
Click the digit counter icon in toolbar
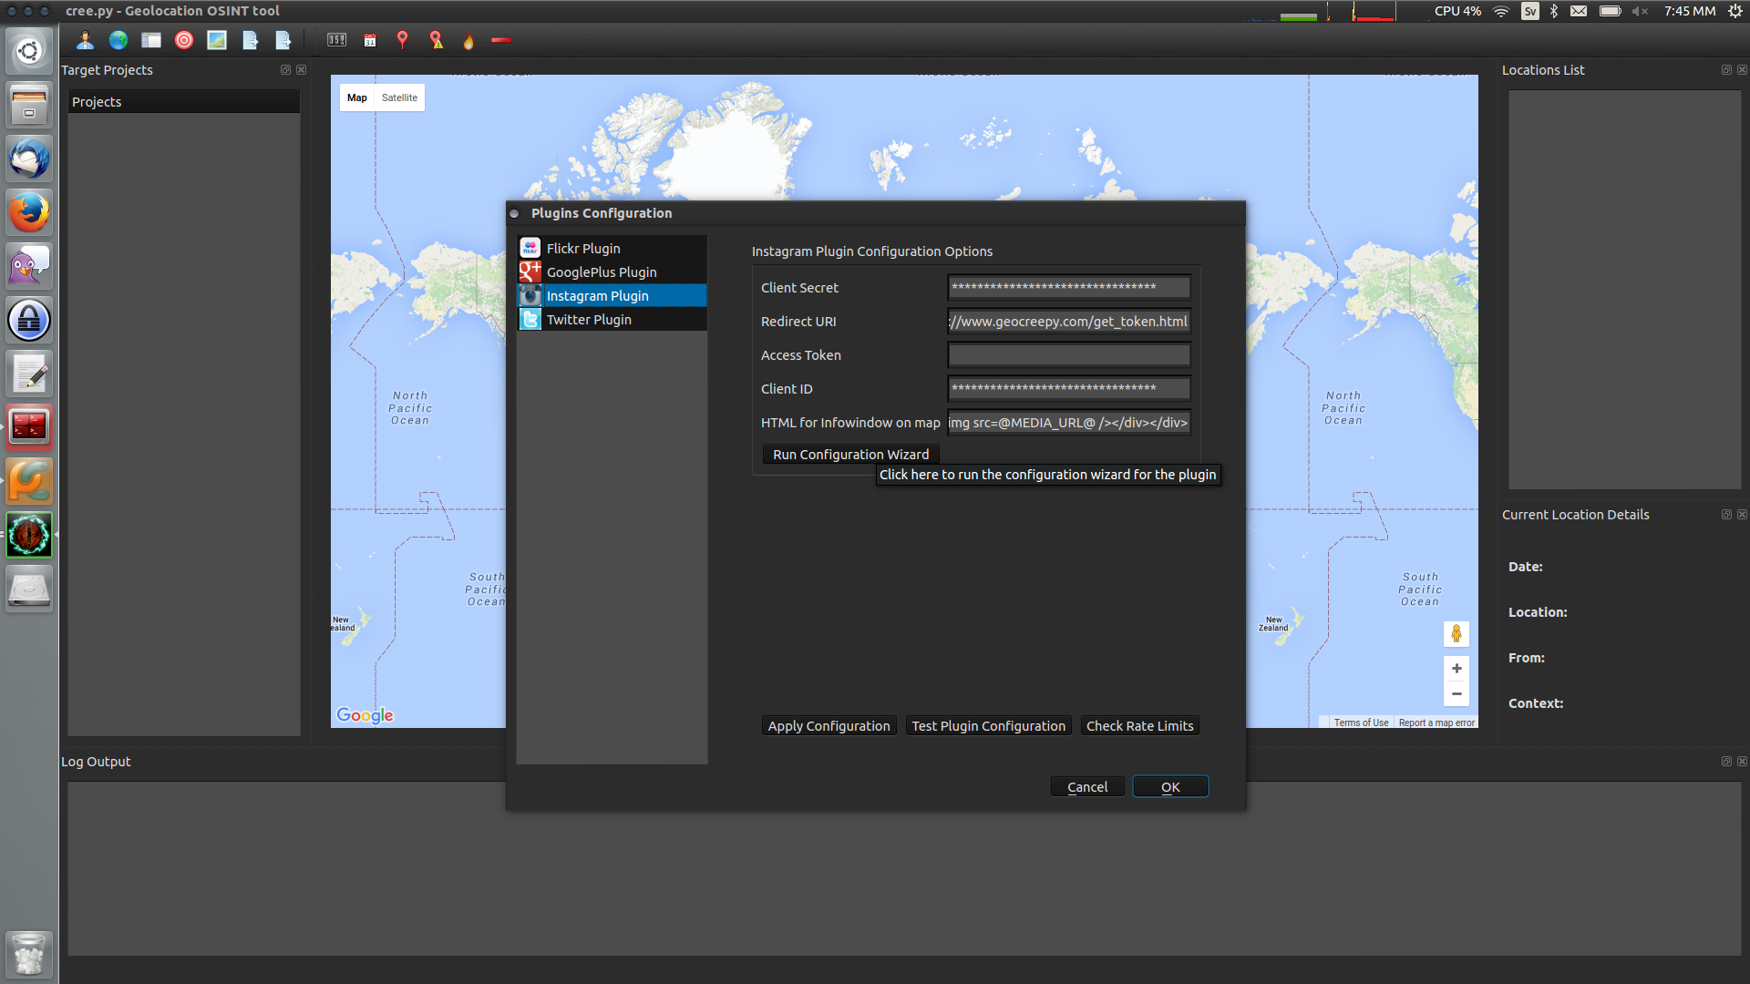tap(337, 40)
